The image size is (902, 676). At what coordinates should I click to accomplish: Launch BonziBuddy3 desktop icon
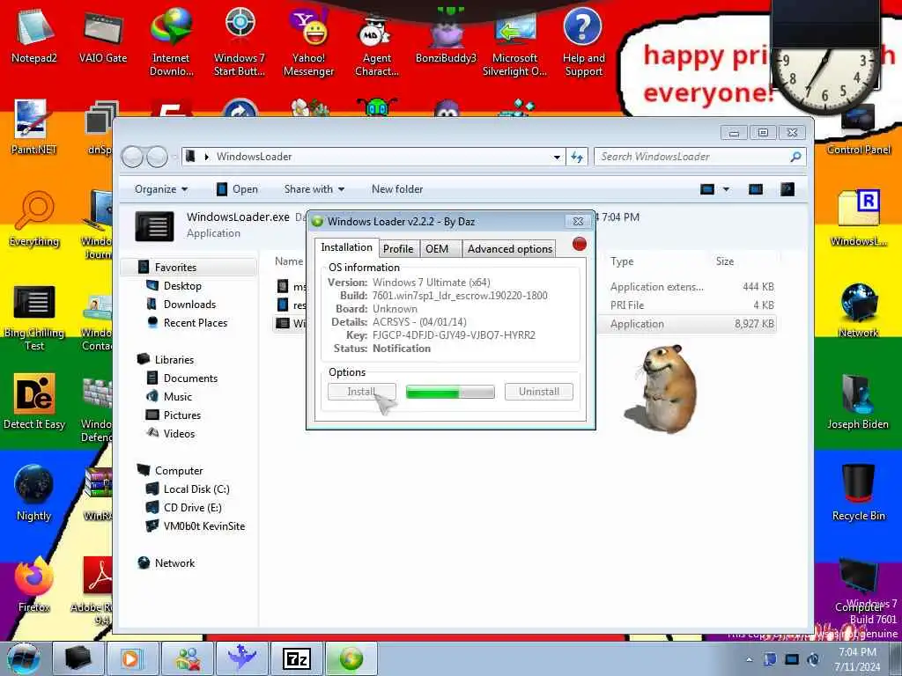coord(446,34)
